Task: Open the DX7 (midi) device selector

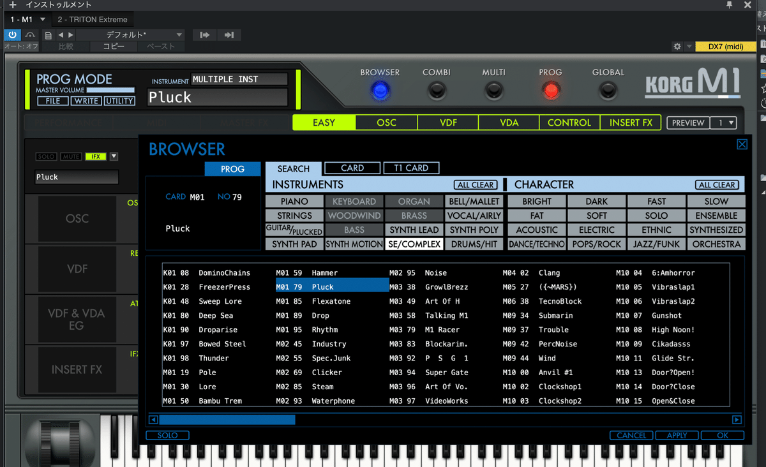Action: pos(726,47)
